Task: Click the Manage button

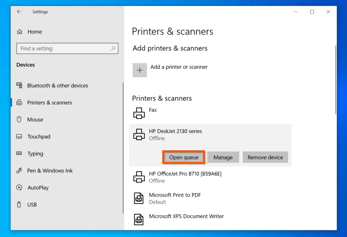Action: [x=223, y=157]
